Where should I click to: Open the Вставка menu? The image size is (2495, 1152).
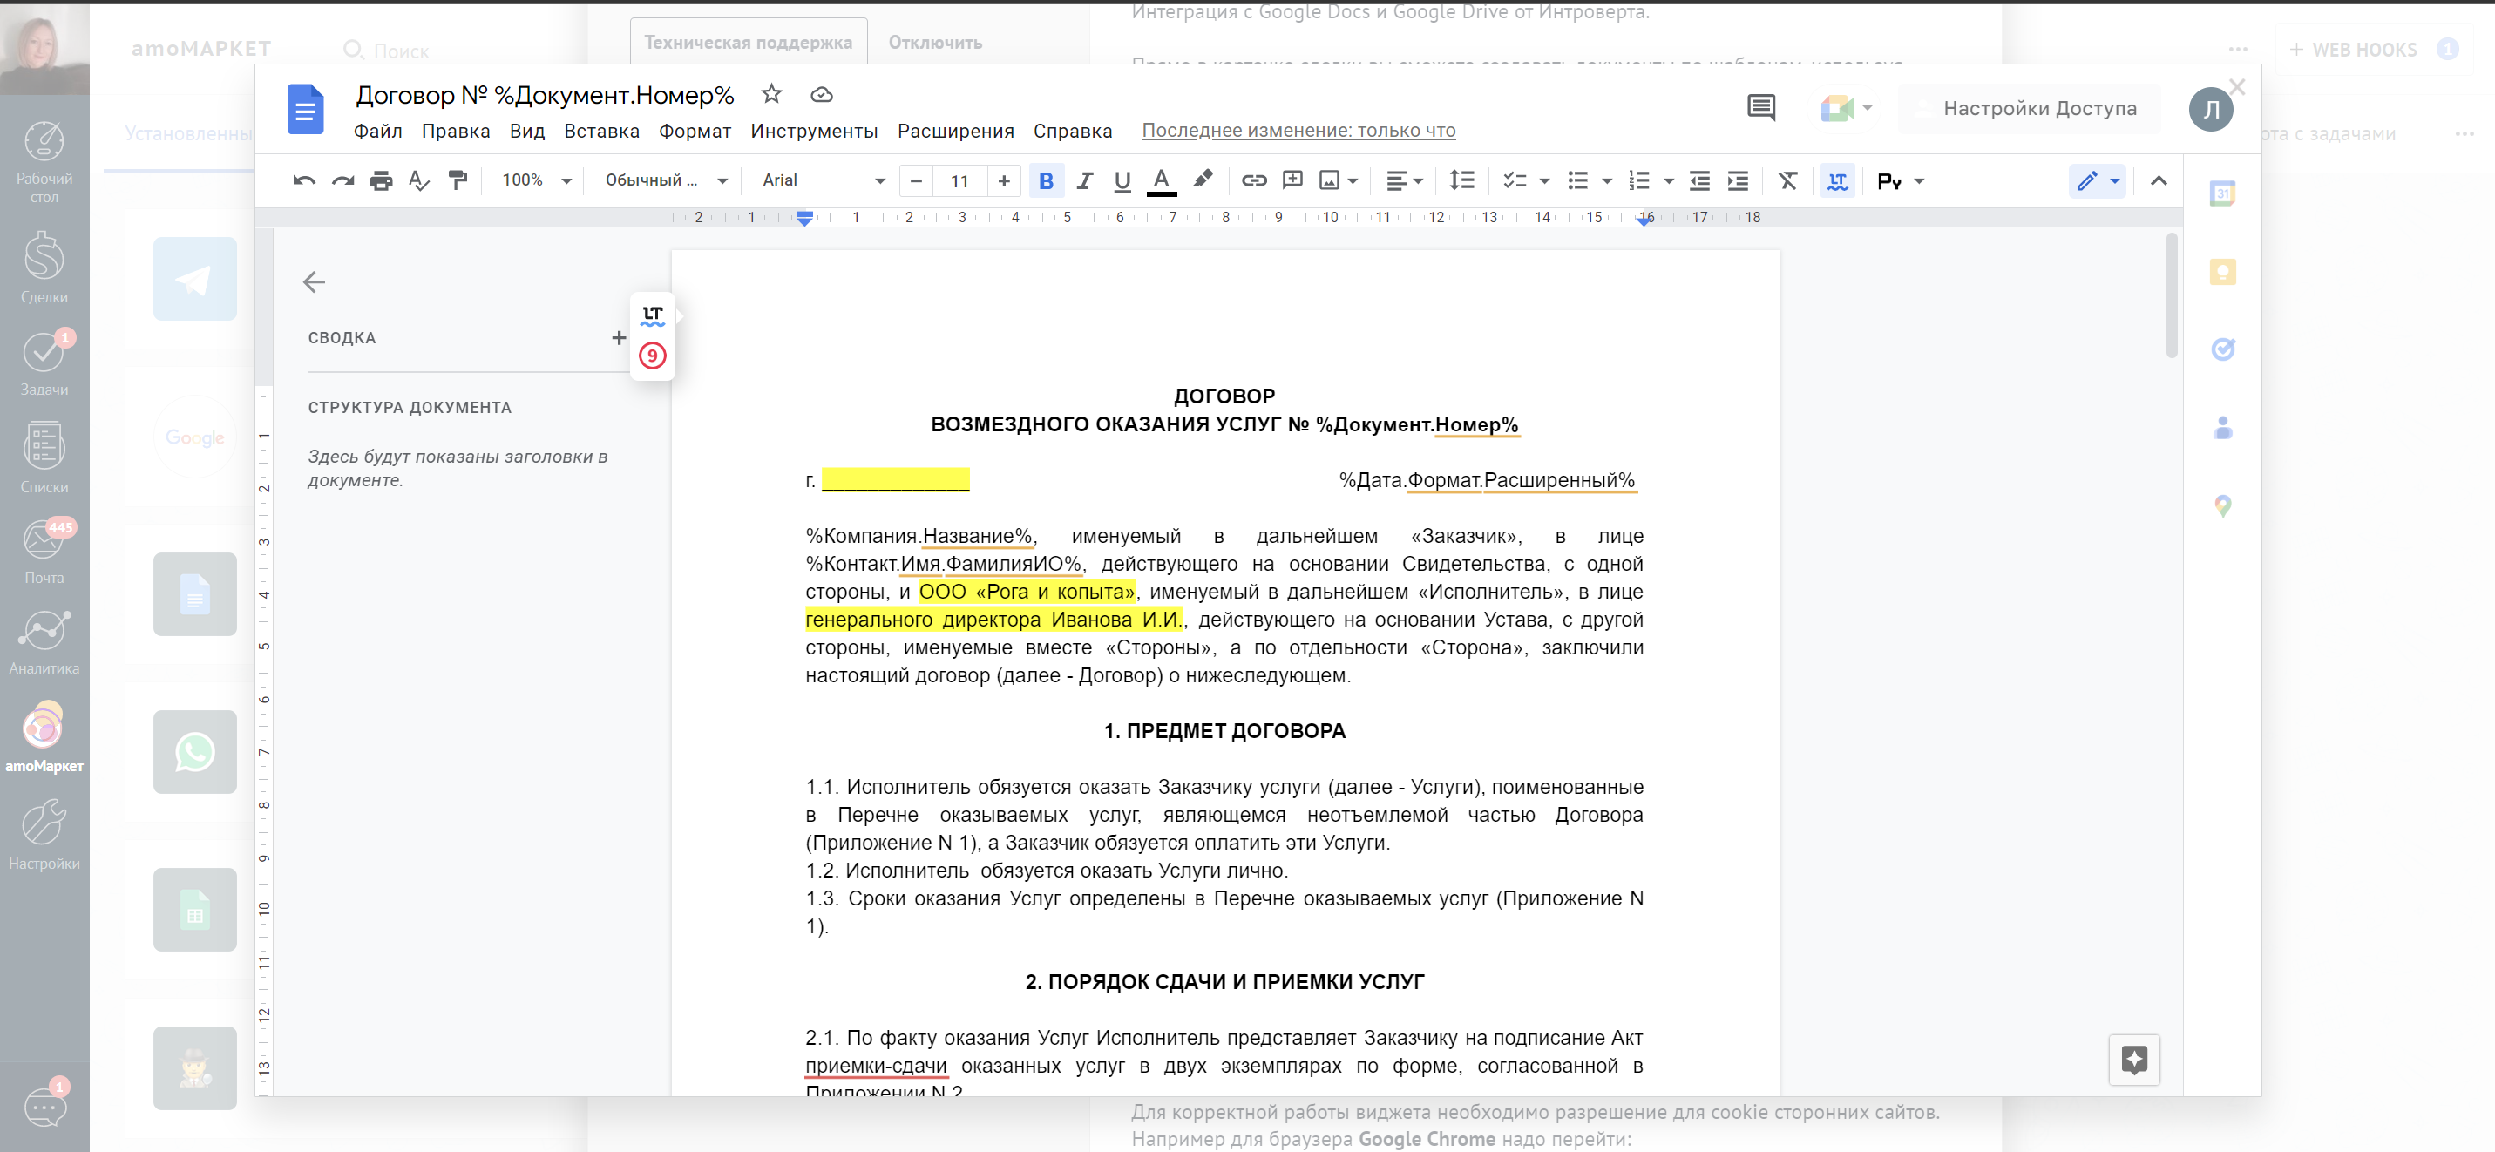coord(601,131)
